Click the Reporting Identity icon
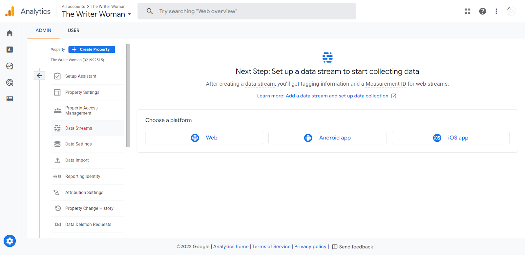This screenshot has width=525, height=255. click(57, 176)
